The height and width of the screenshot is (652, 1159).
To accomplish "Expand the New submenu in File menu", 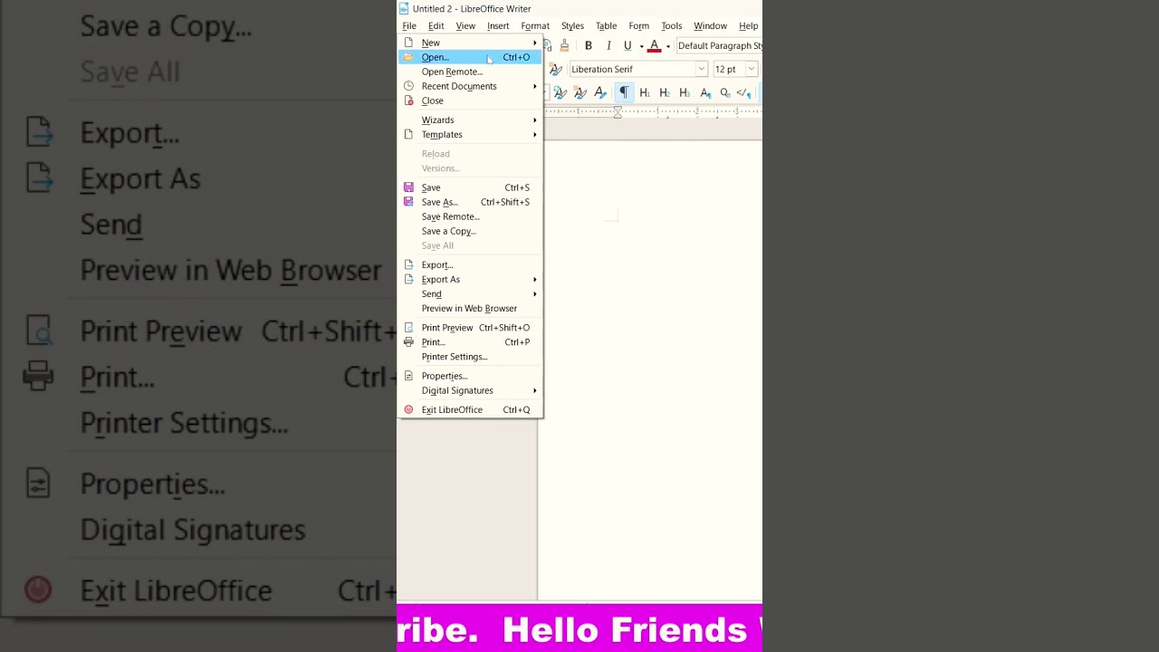I will point(470,43).
